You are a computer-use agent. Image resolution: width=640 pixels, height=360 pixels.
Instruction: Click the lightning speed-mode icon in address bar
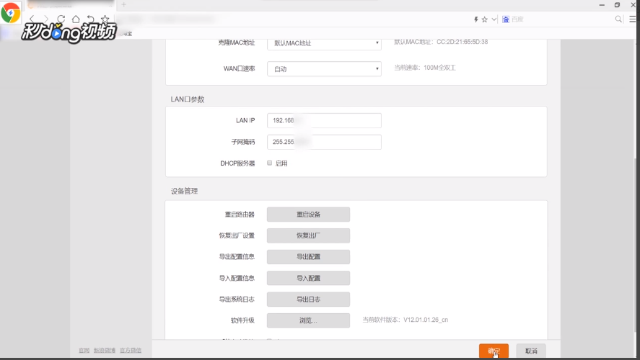click(x=476, y=19)
